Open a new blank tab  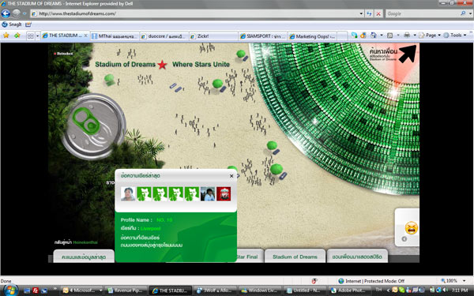tap(342, 36)
